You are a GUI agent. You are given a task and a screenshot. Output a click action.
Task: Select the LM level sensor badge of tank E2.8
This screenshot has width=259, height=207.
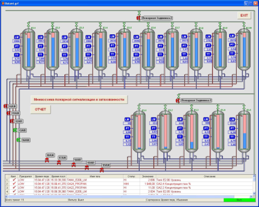[184, 37]
